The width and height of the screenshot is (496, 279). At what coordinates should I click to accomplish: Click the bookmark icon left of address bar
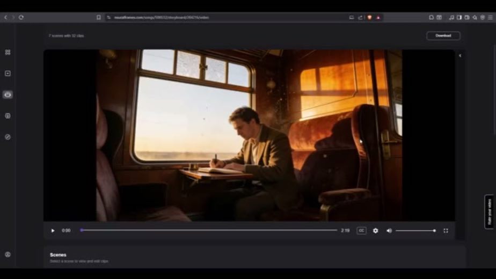pos(99,17)
